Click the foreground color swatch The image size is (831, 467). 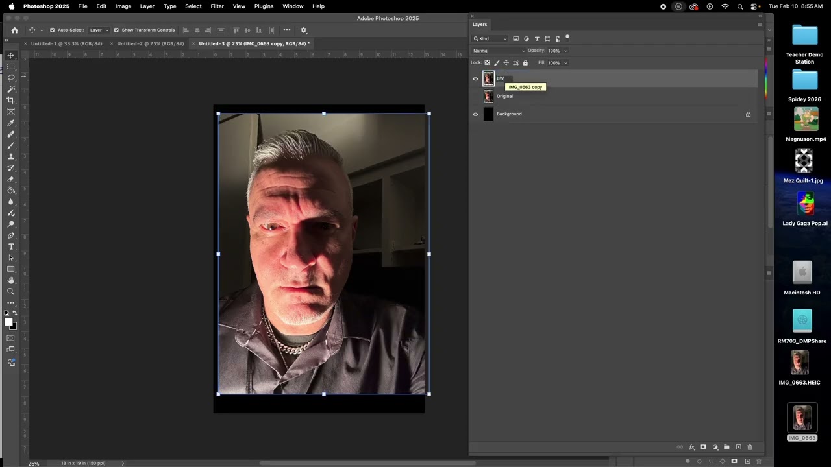pos(8,322)
